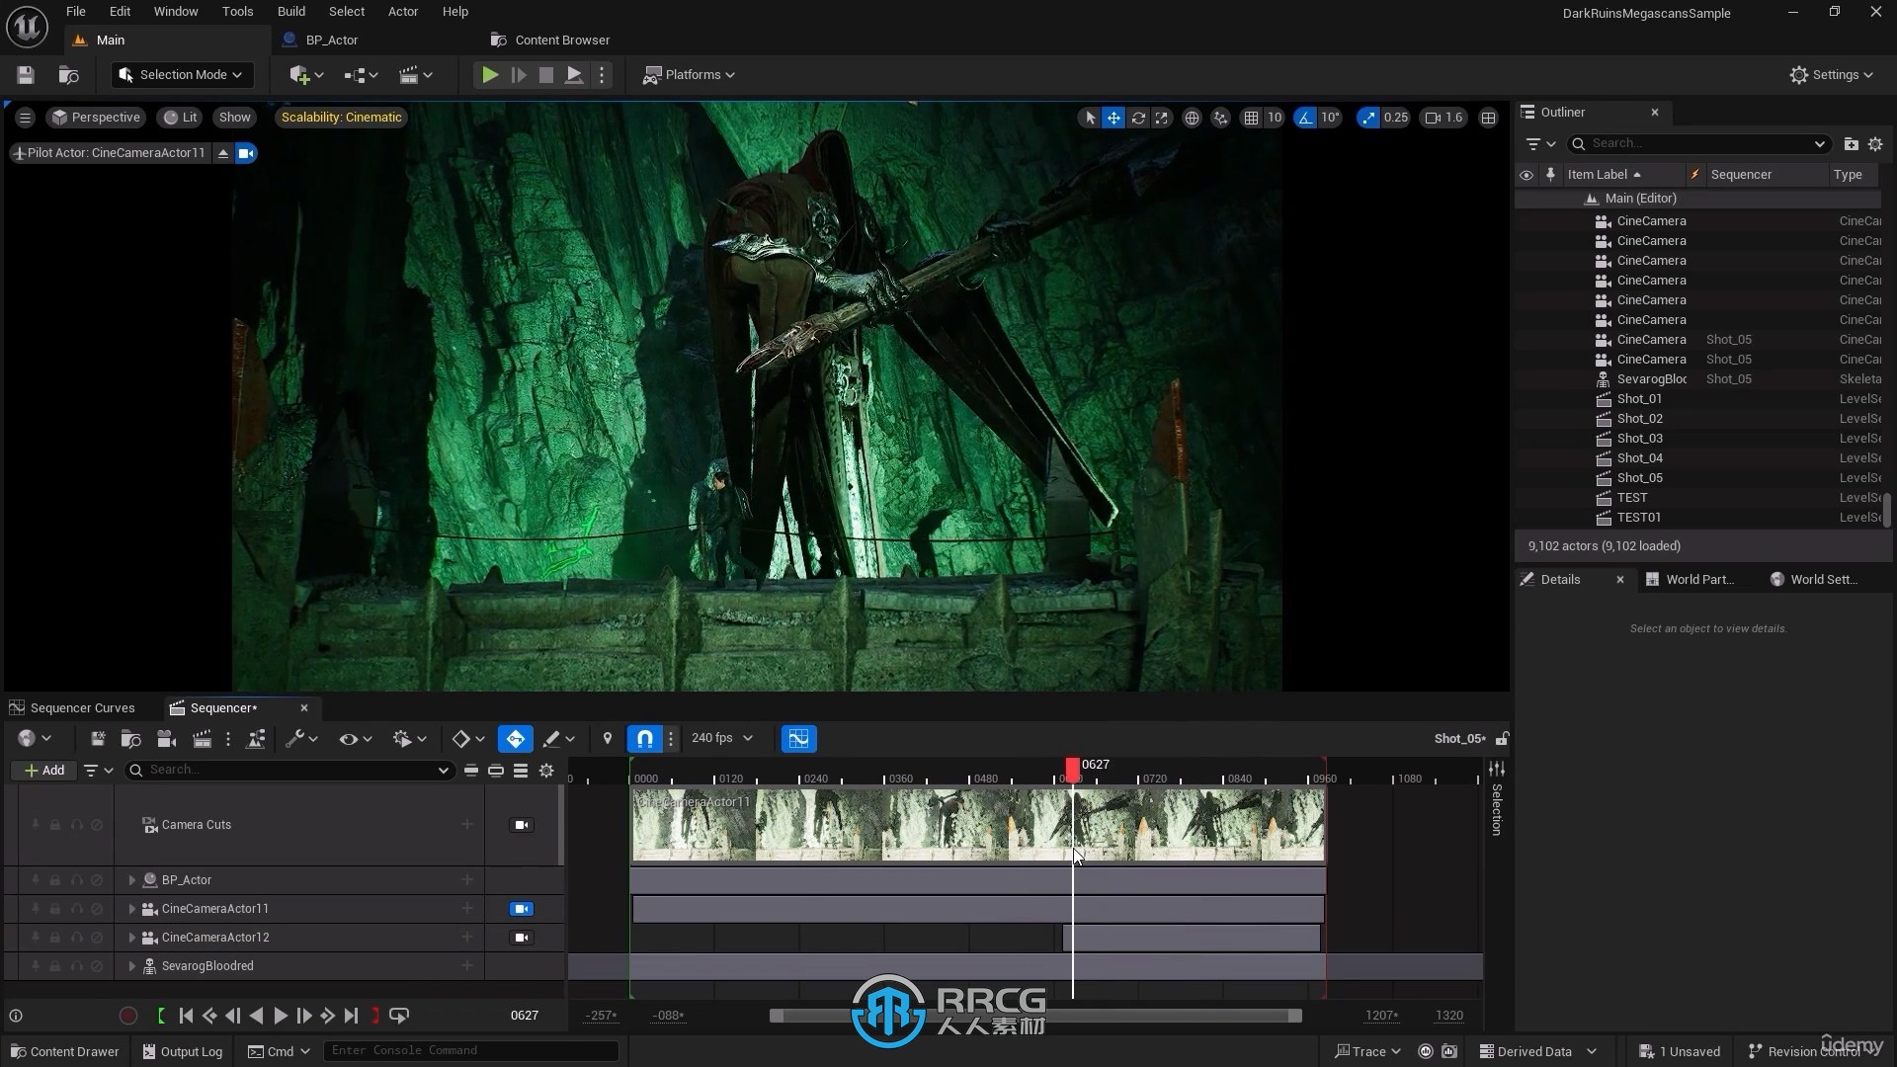The image size is (1897, 1067).
Task: Toggle sequencer snapping magnet button
Action: coord(645,739)
